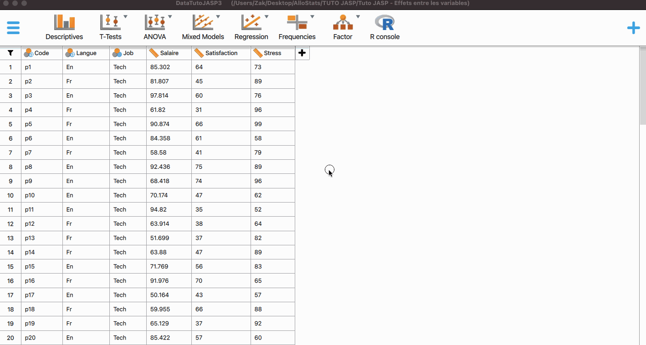Select the salary cell 63.88
This screenshot has width=646, height=345.
click(169, 252)
